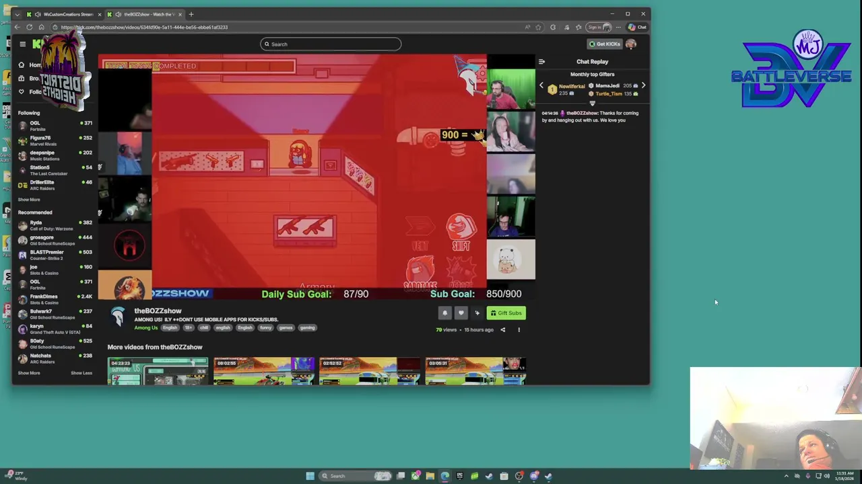
Task: Collapse the top gifters panel arrow
Action: [x=593, y=104]
